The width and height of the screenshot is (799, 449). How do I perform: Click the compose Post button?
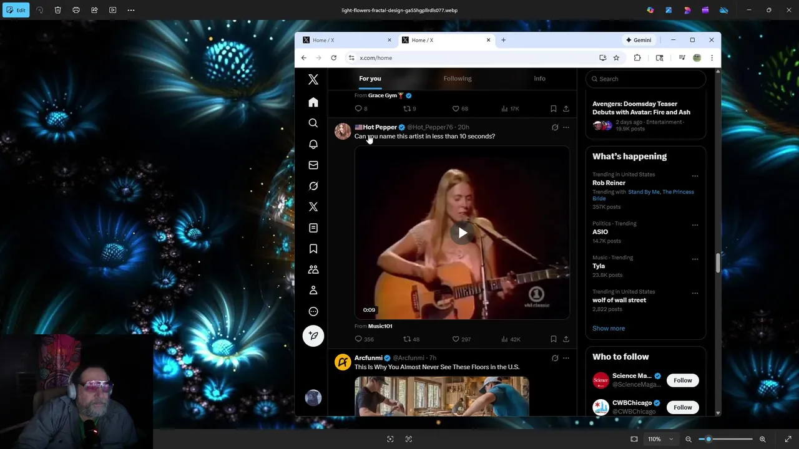pos(313,336)
